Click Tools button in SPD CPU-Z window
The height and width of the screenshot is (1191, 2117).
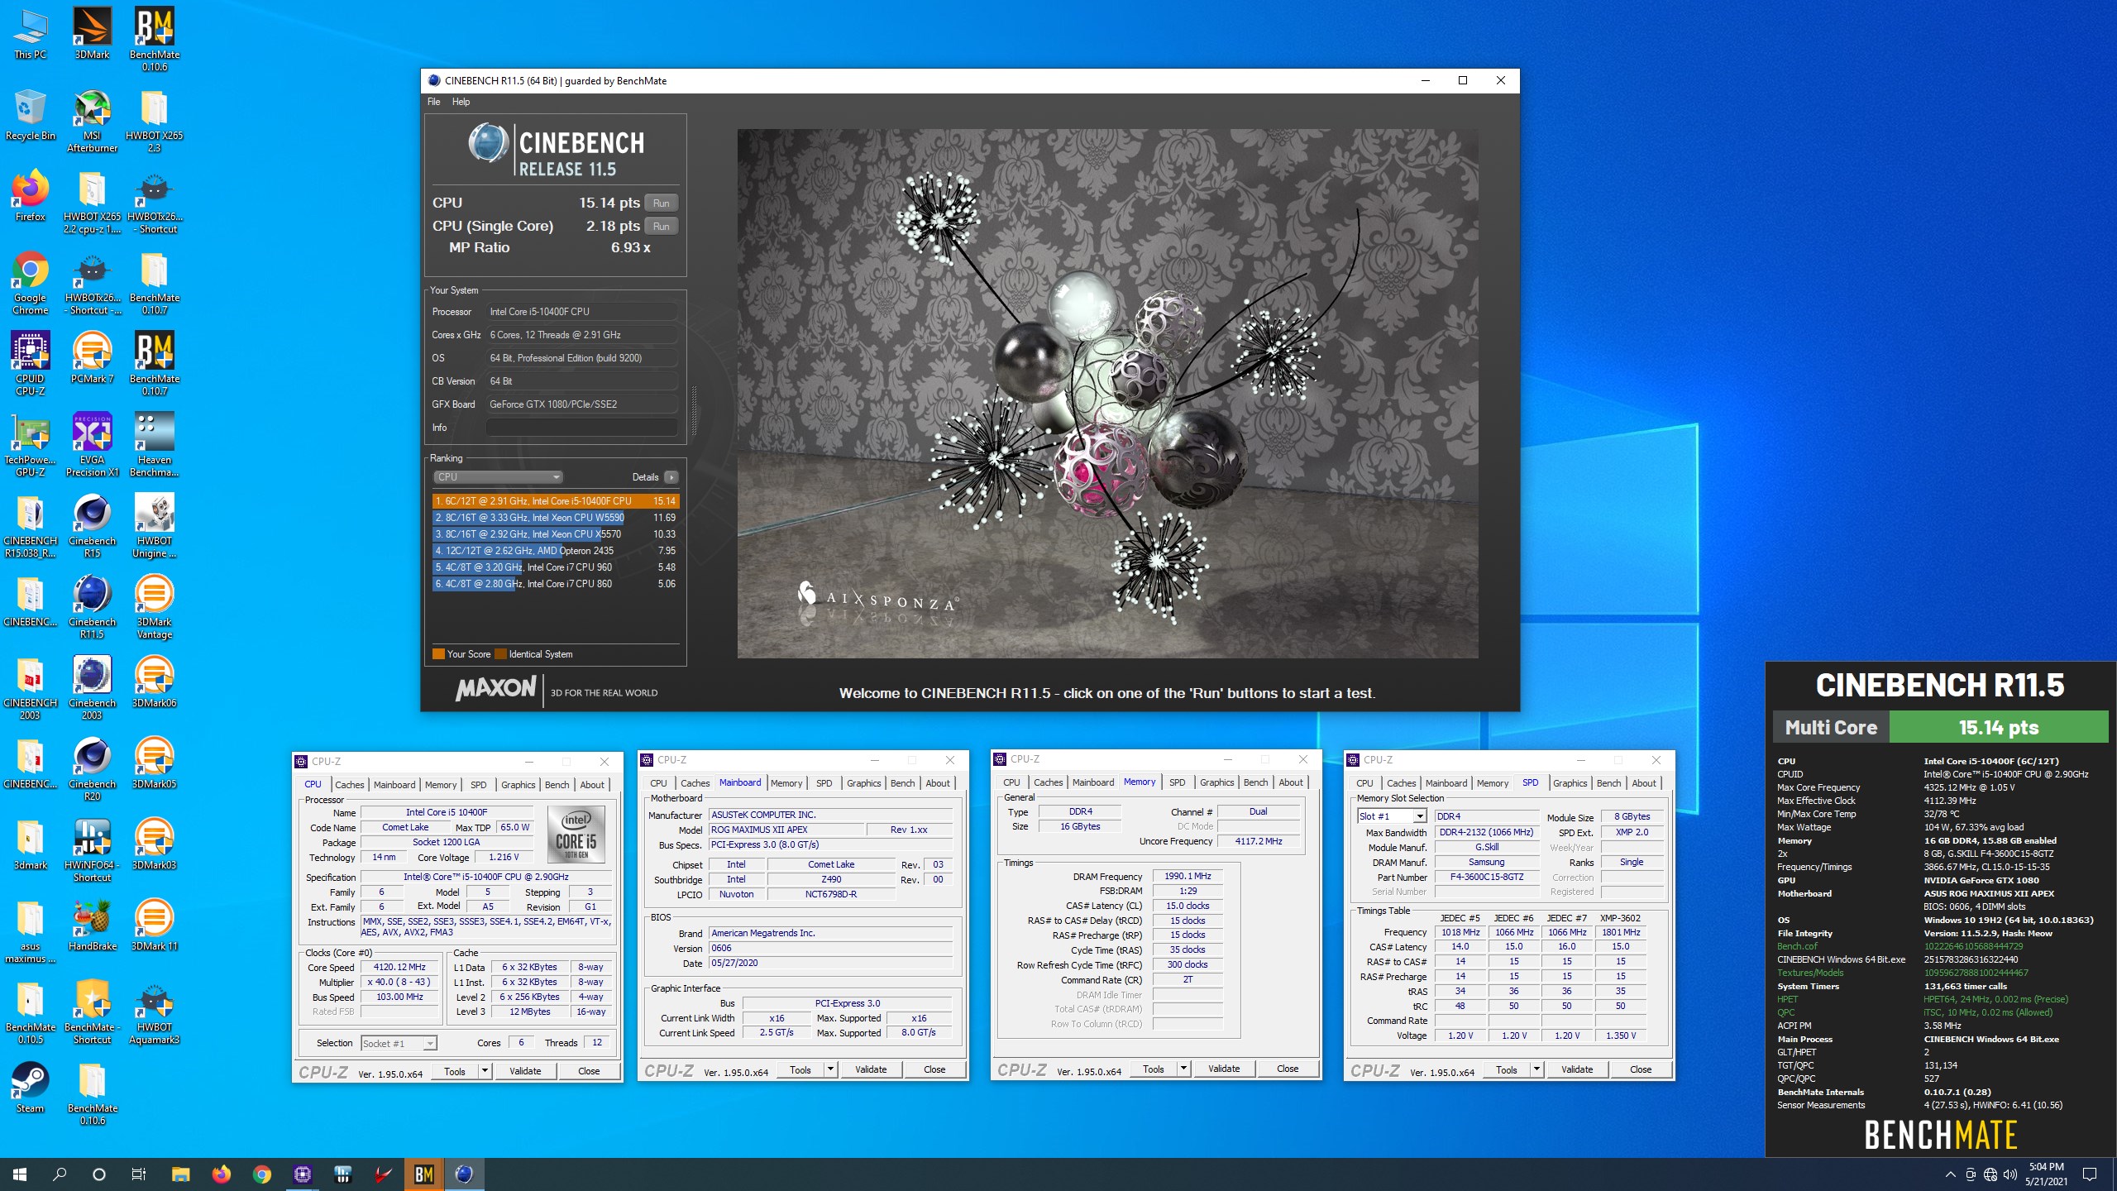click(x=1507, y=1069)
